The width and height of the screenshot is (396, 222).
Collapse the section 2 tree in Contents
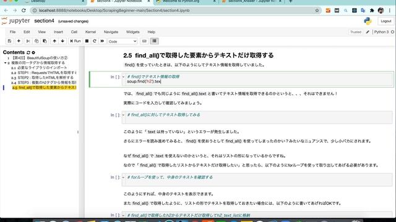click(x=5, y=63)
